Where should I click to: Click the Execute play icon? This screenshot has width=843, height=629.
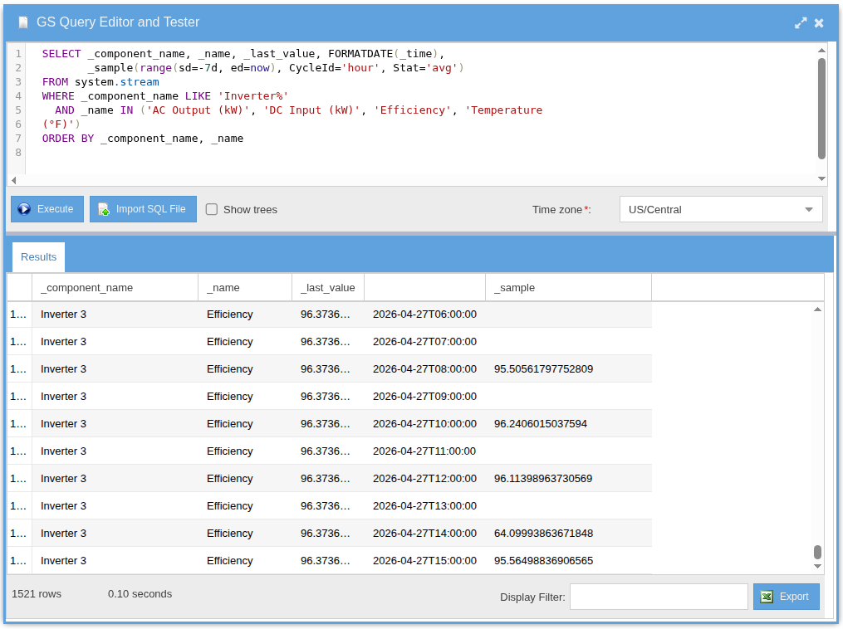coord(24,209)
